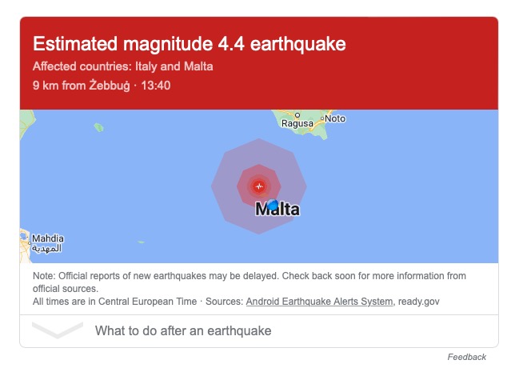This screenshot has height=372, width=523.
Task: Click the 13:40 time text
Action: point(156,86)
